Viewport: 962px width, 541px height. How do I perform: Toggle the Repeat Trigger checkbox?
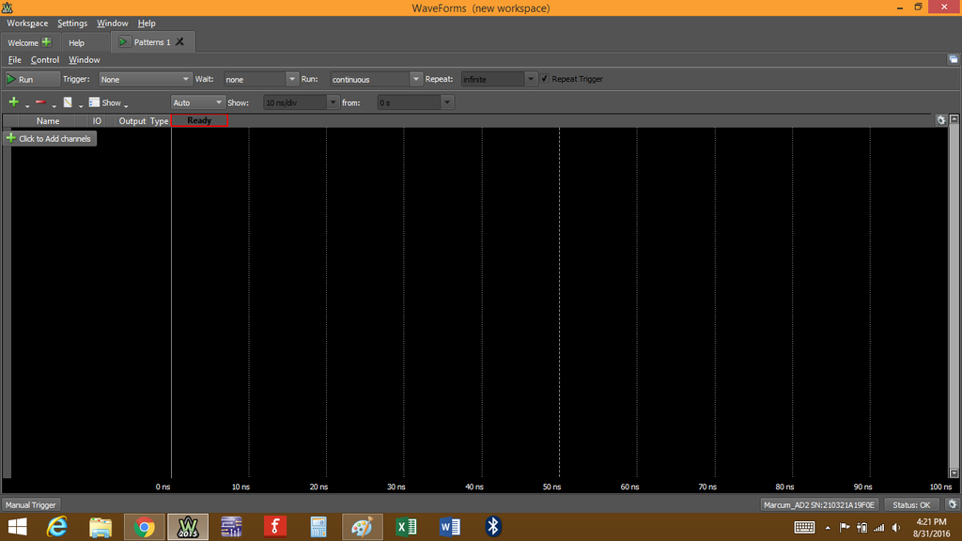(545, 79)
